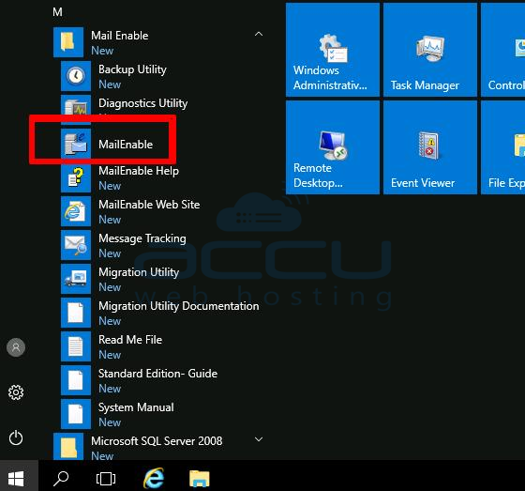Click the Microsoft SQL Server 2008 folder icon

[x=68, y=446]
